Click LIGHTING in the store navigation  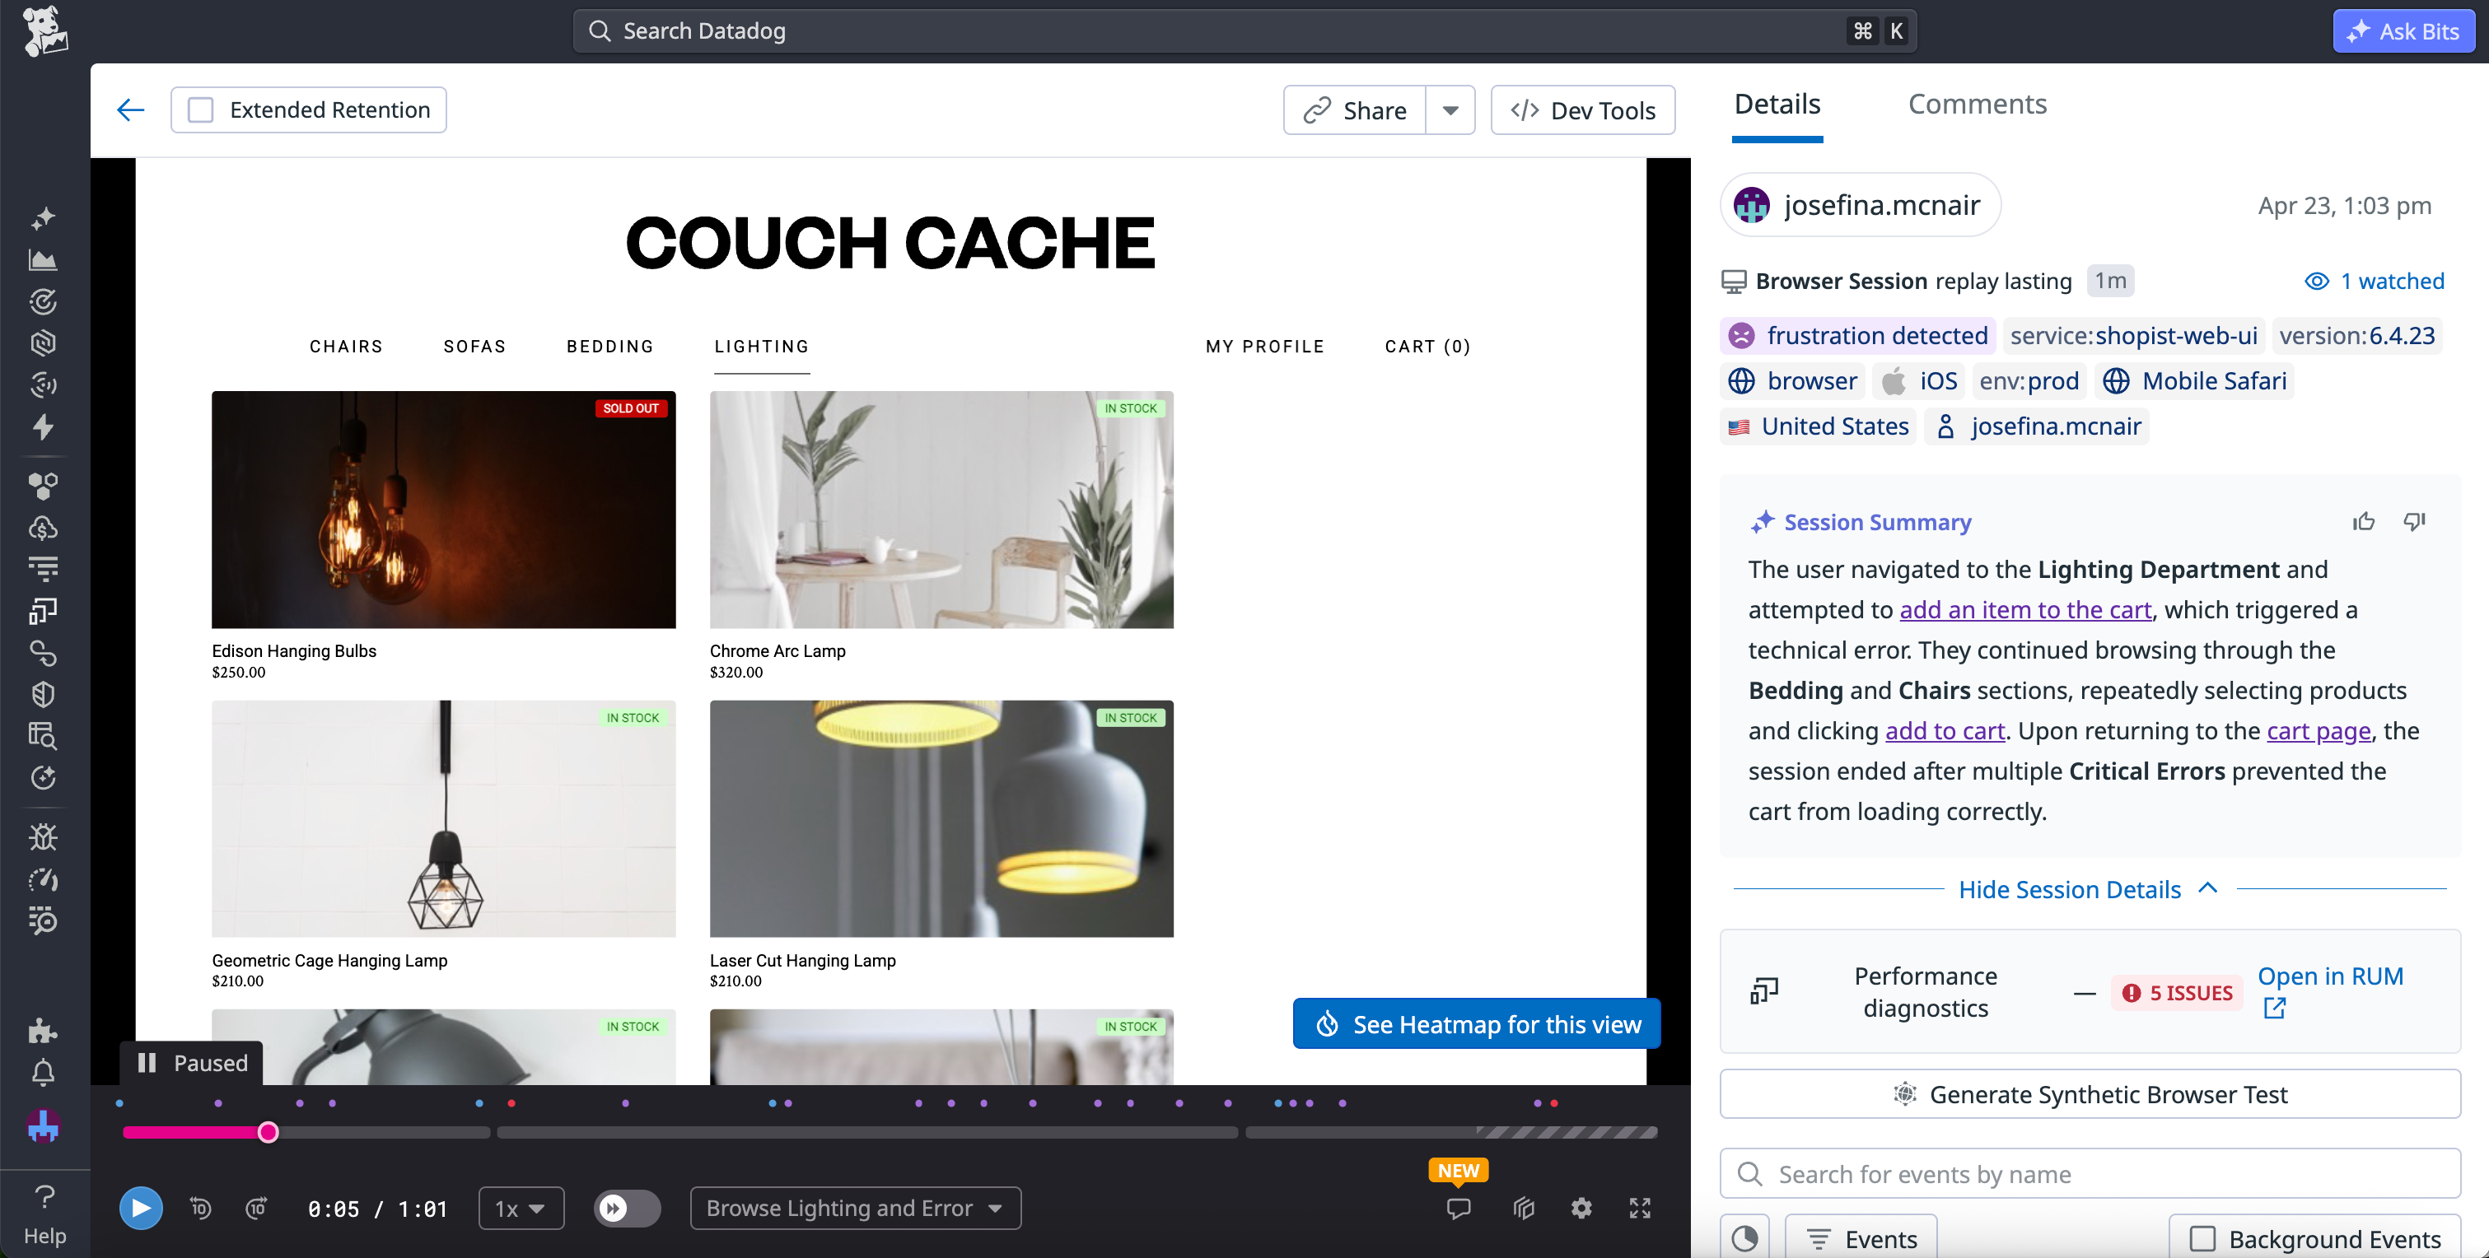coord(761,346)
